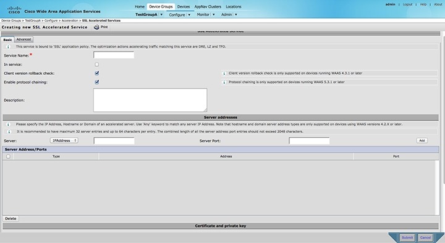Click the Cisco logo
Viewport: 445px width, 243px height.
click(14, 10)
